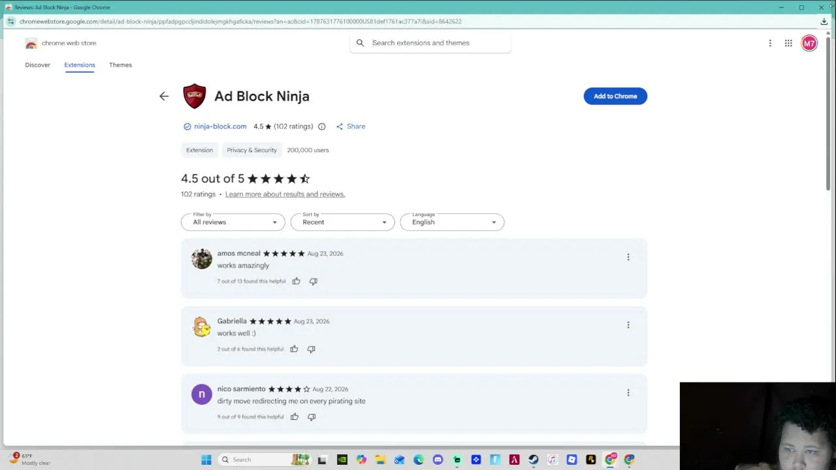This screenshot has width=836, height=470.
Task: Open the Chrome Web Store three-dot menu
Action: pos(770,43)
